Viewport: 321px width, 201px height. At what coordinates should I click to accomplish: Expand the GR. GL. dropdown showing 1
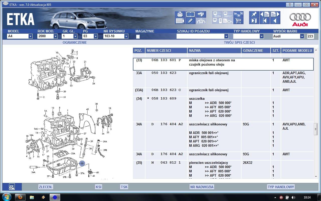coord(69,36)
